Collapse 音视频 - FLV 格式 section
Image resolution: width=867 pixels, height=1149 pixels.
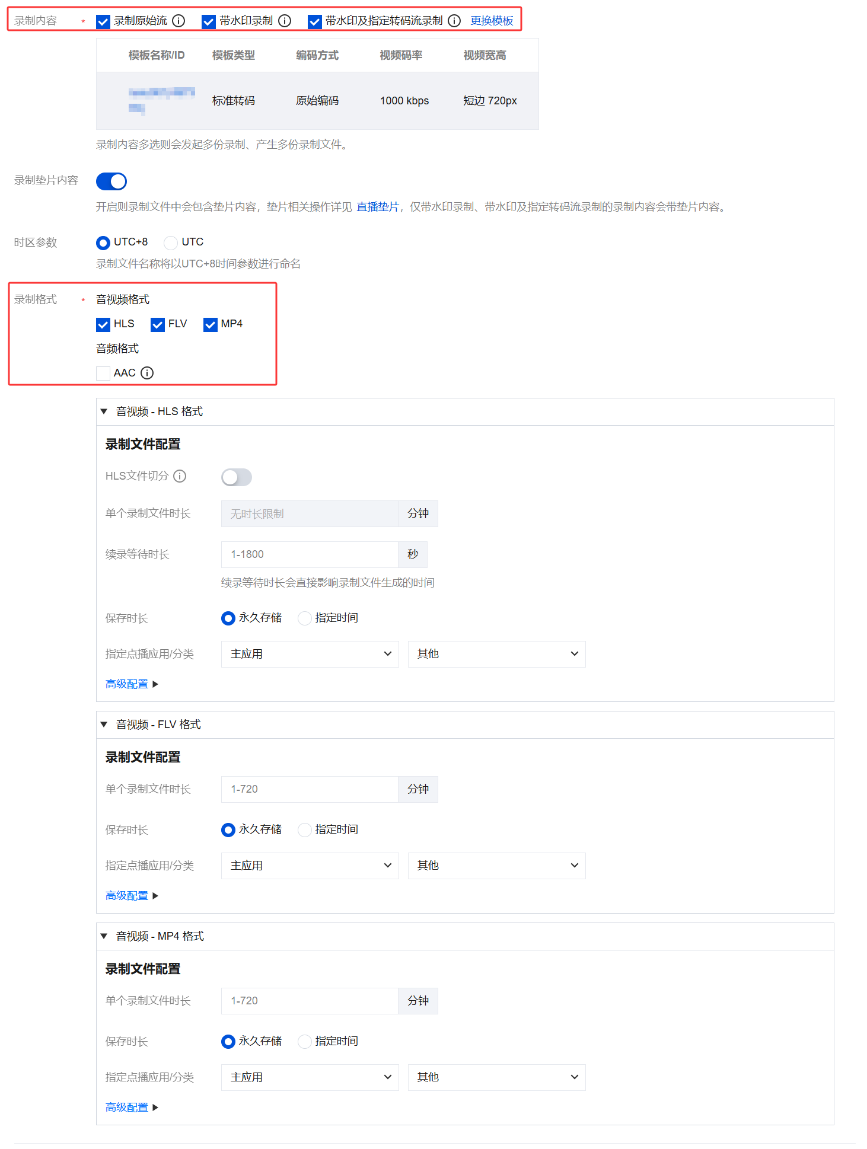[x=104, y=724]
